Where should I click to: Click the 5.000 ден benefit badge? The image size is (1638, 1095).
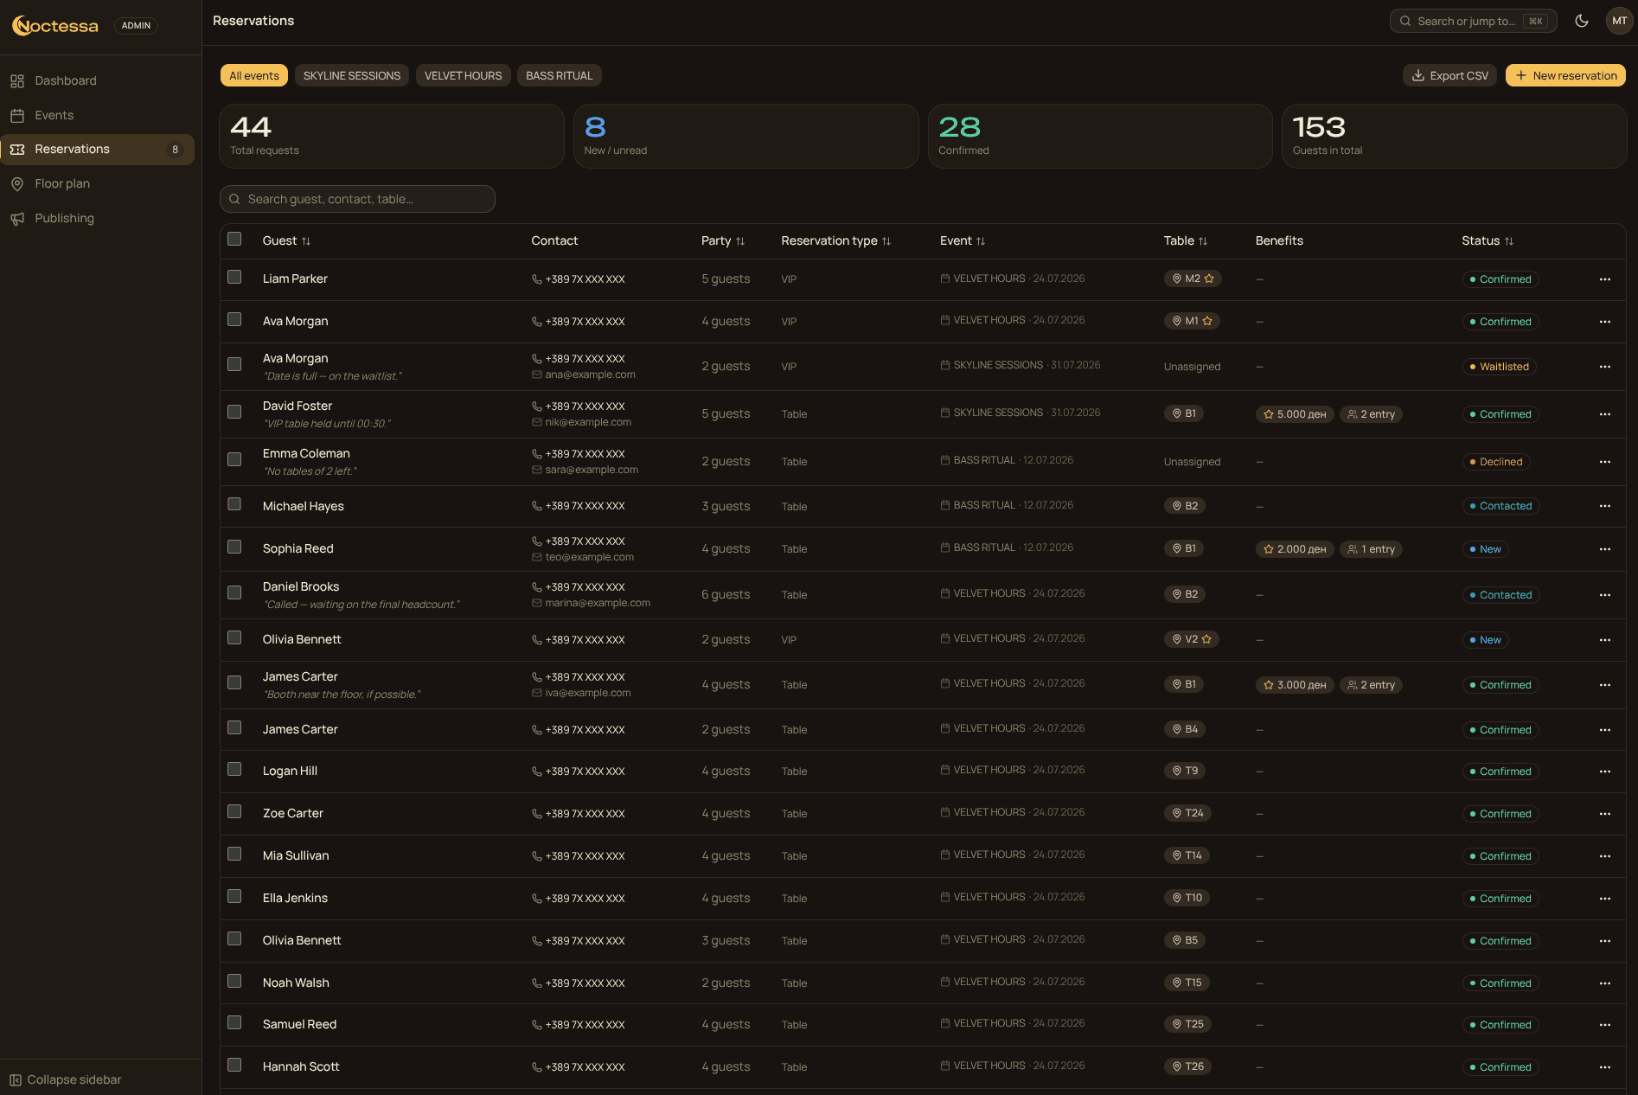[x=1295, y=414]
